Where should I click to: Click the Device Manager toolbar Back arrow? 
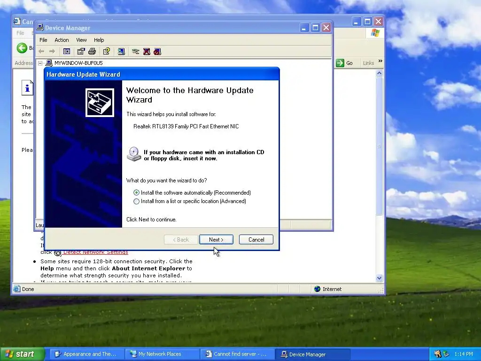tap(41, 51)
